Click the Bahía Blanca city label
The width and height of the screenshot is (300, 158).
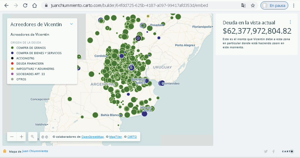110,115
